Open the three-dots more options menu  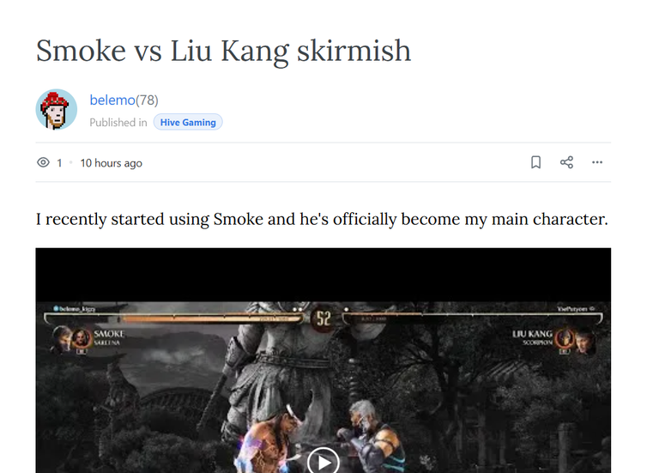[597, 162]
